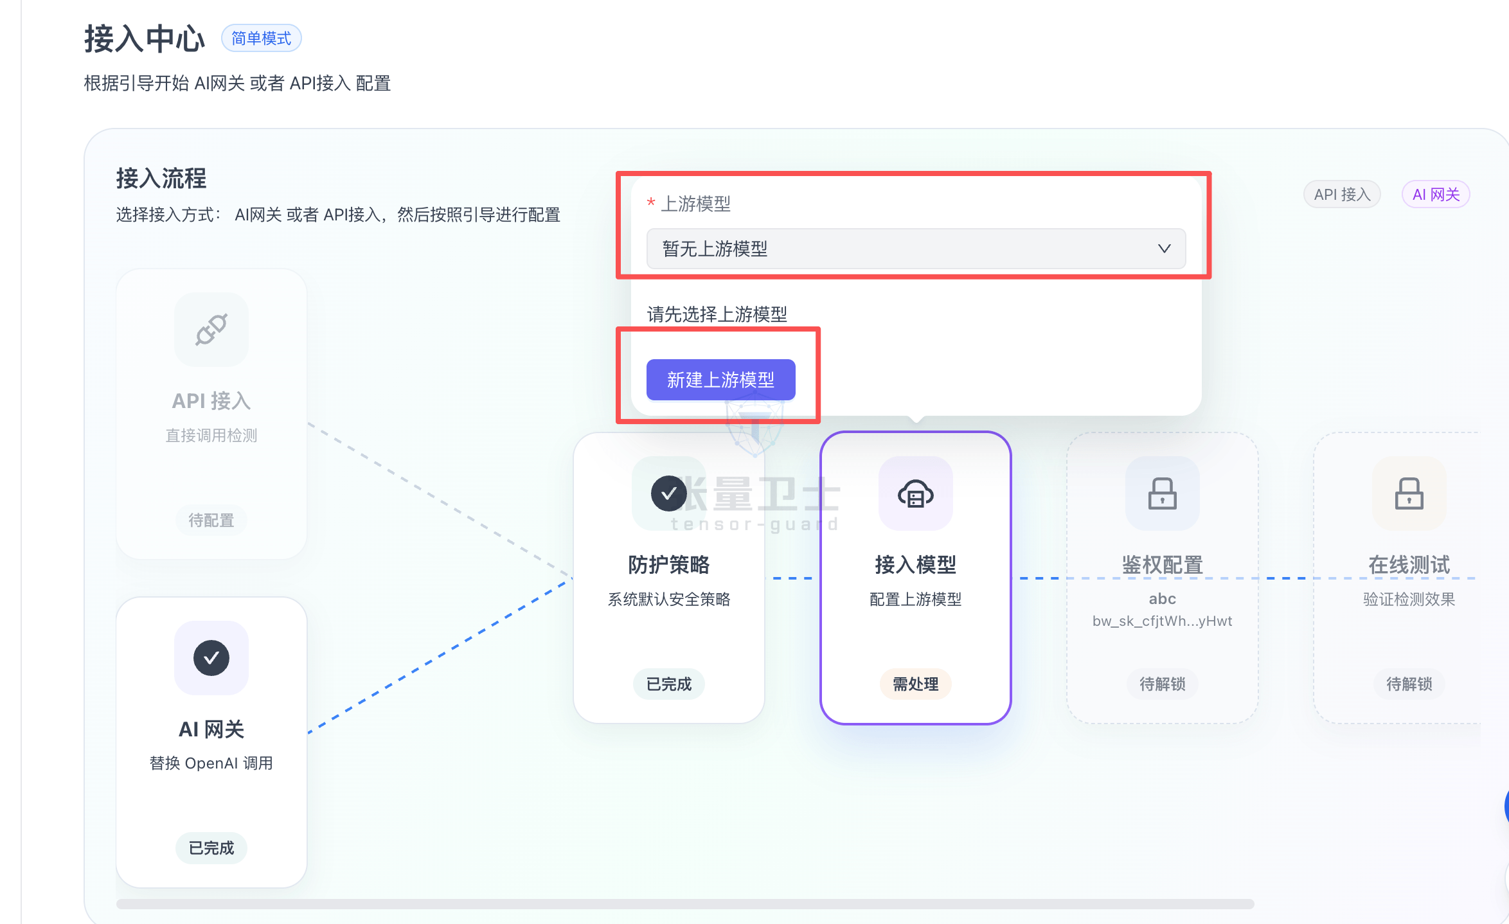The image size is (1509, 924).
Task: Click the abc key name text
Action: 1163,599
